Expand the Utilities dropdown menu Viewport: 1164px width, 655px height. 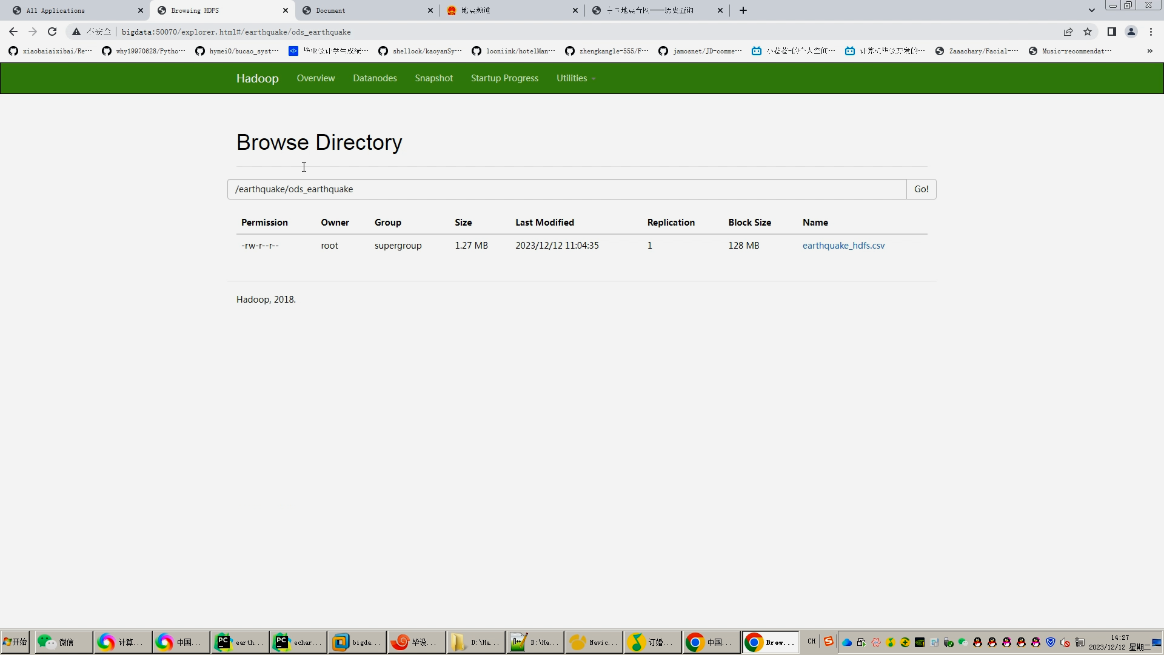coord(575,78)
